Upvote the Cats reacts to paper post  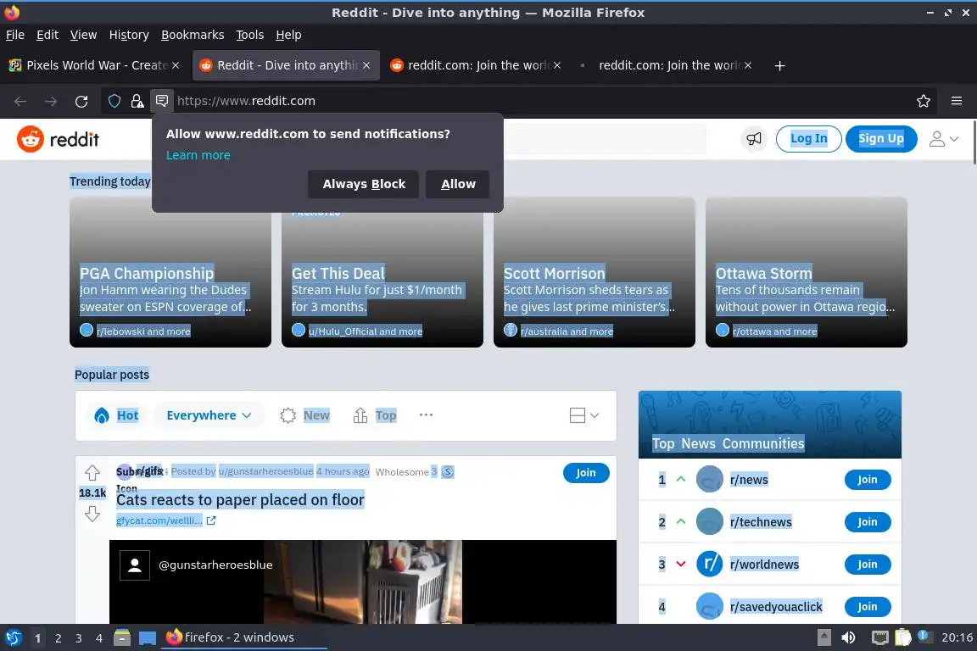[92, 473]
